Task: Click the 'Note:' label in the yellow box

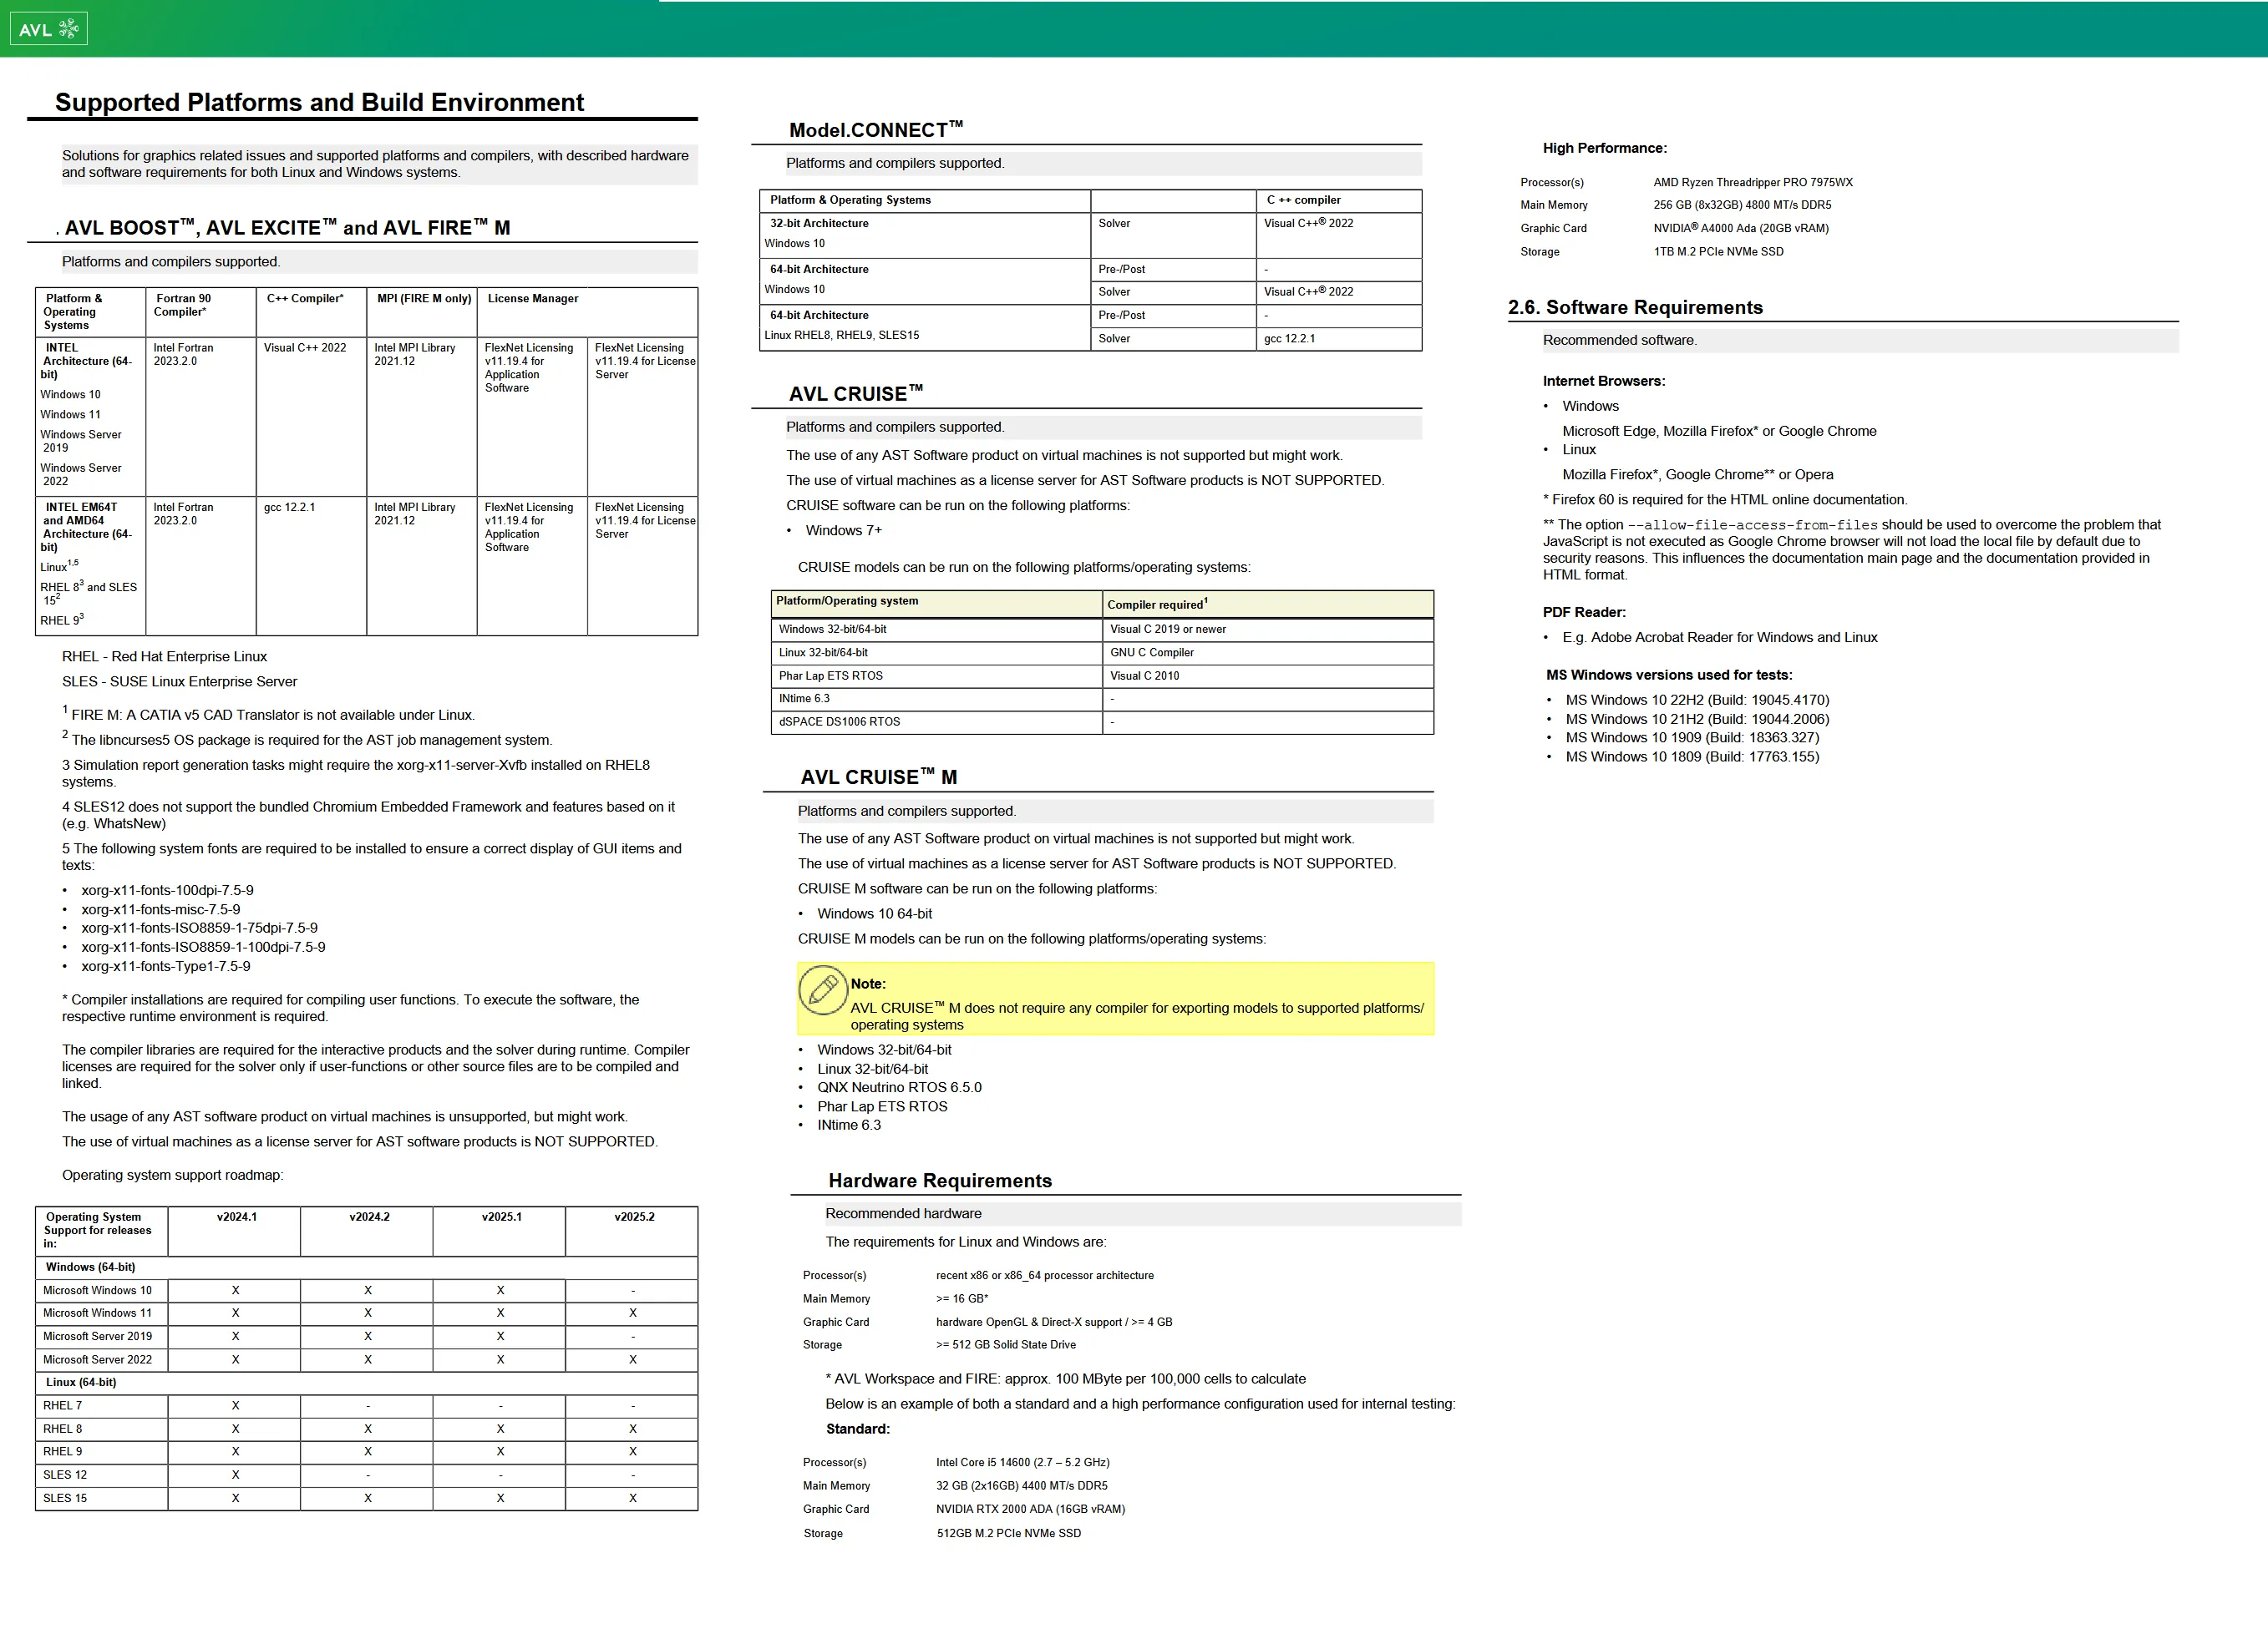Action: tap(868, 984)
